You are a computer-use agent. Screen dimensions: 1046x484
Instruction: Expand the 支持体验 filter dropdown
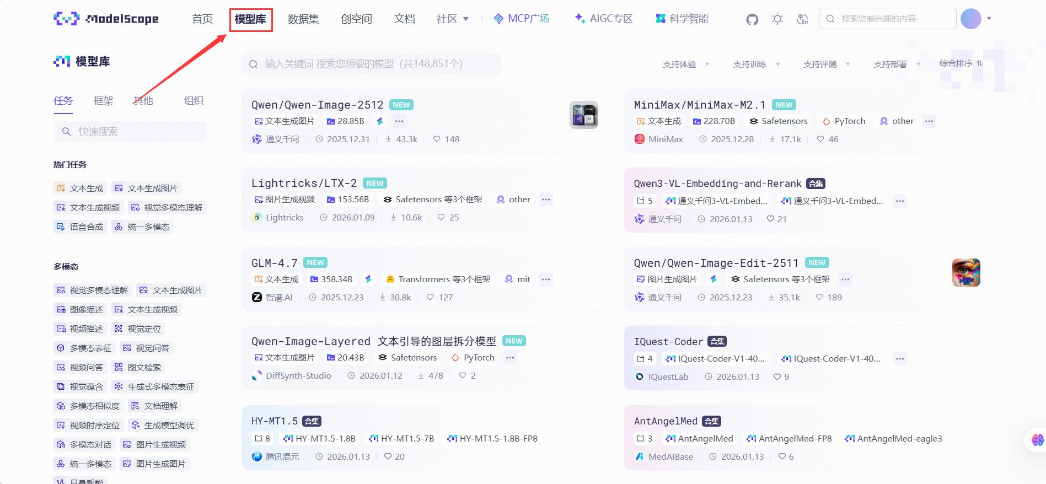(686, 64)
